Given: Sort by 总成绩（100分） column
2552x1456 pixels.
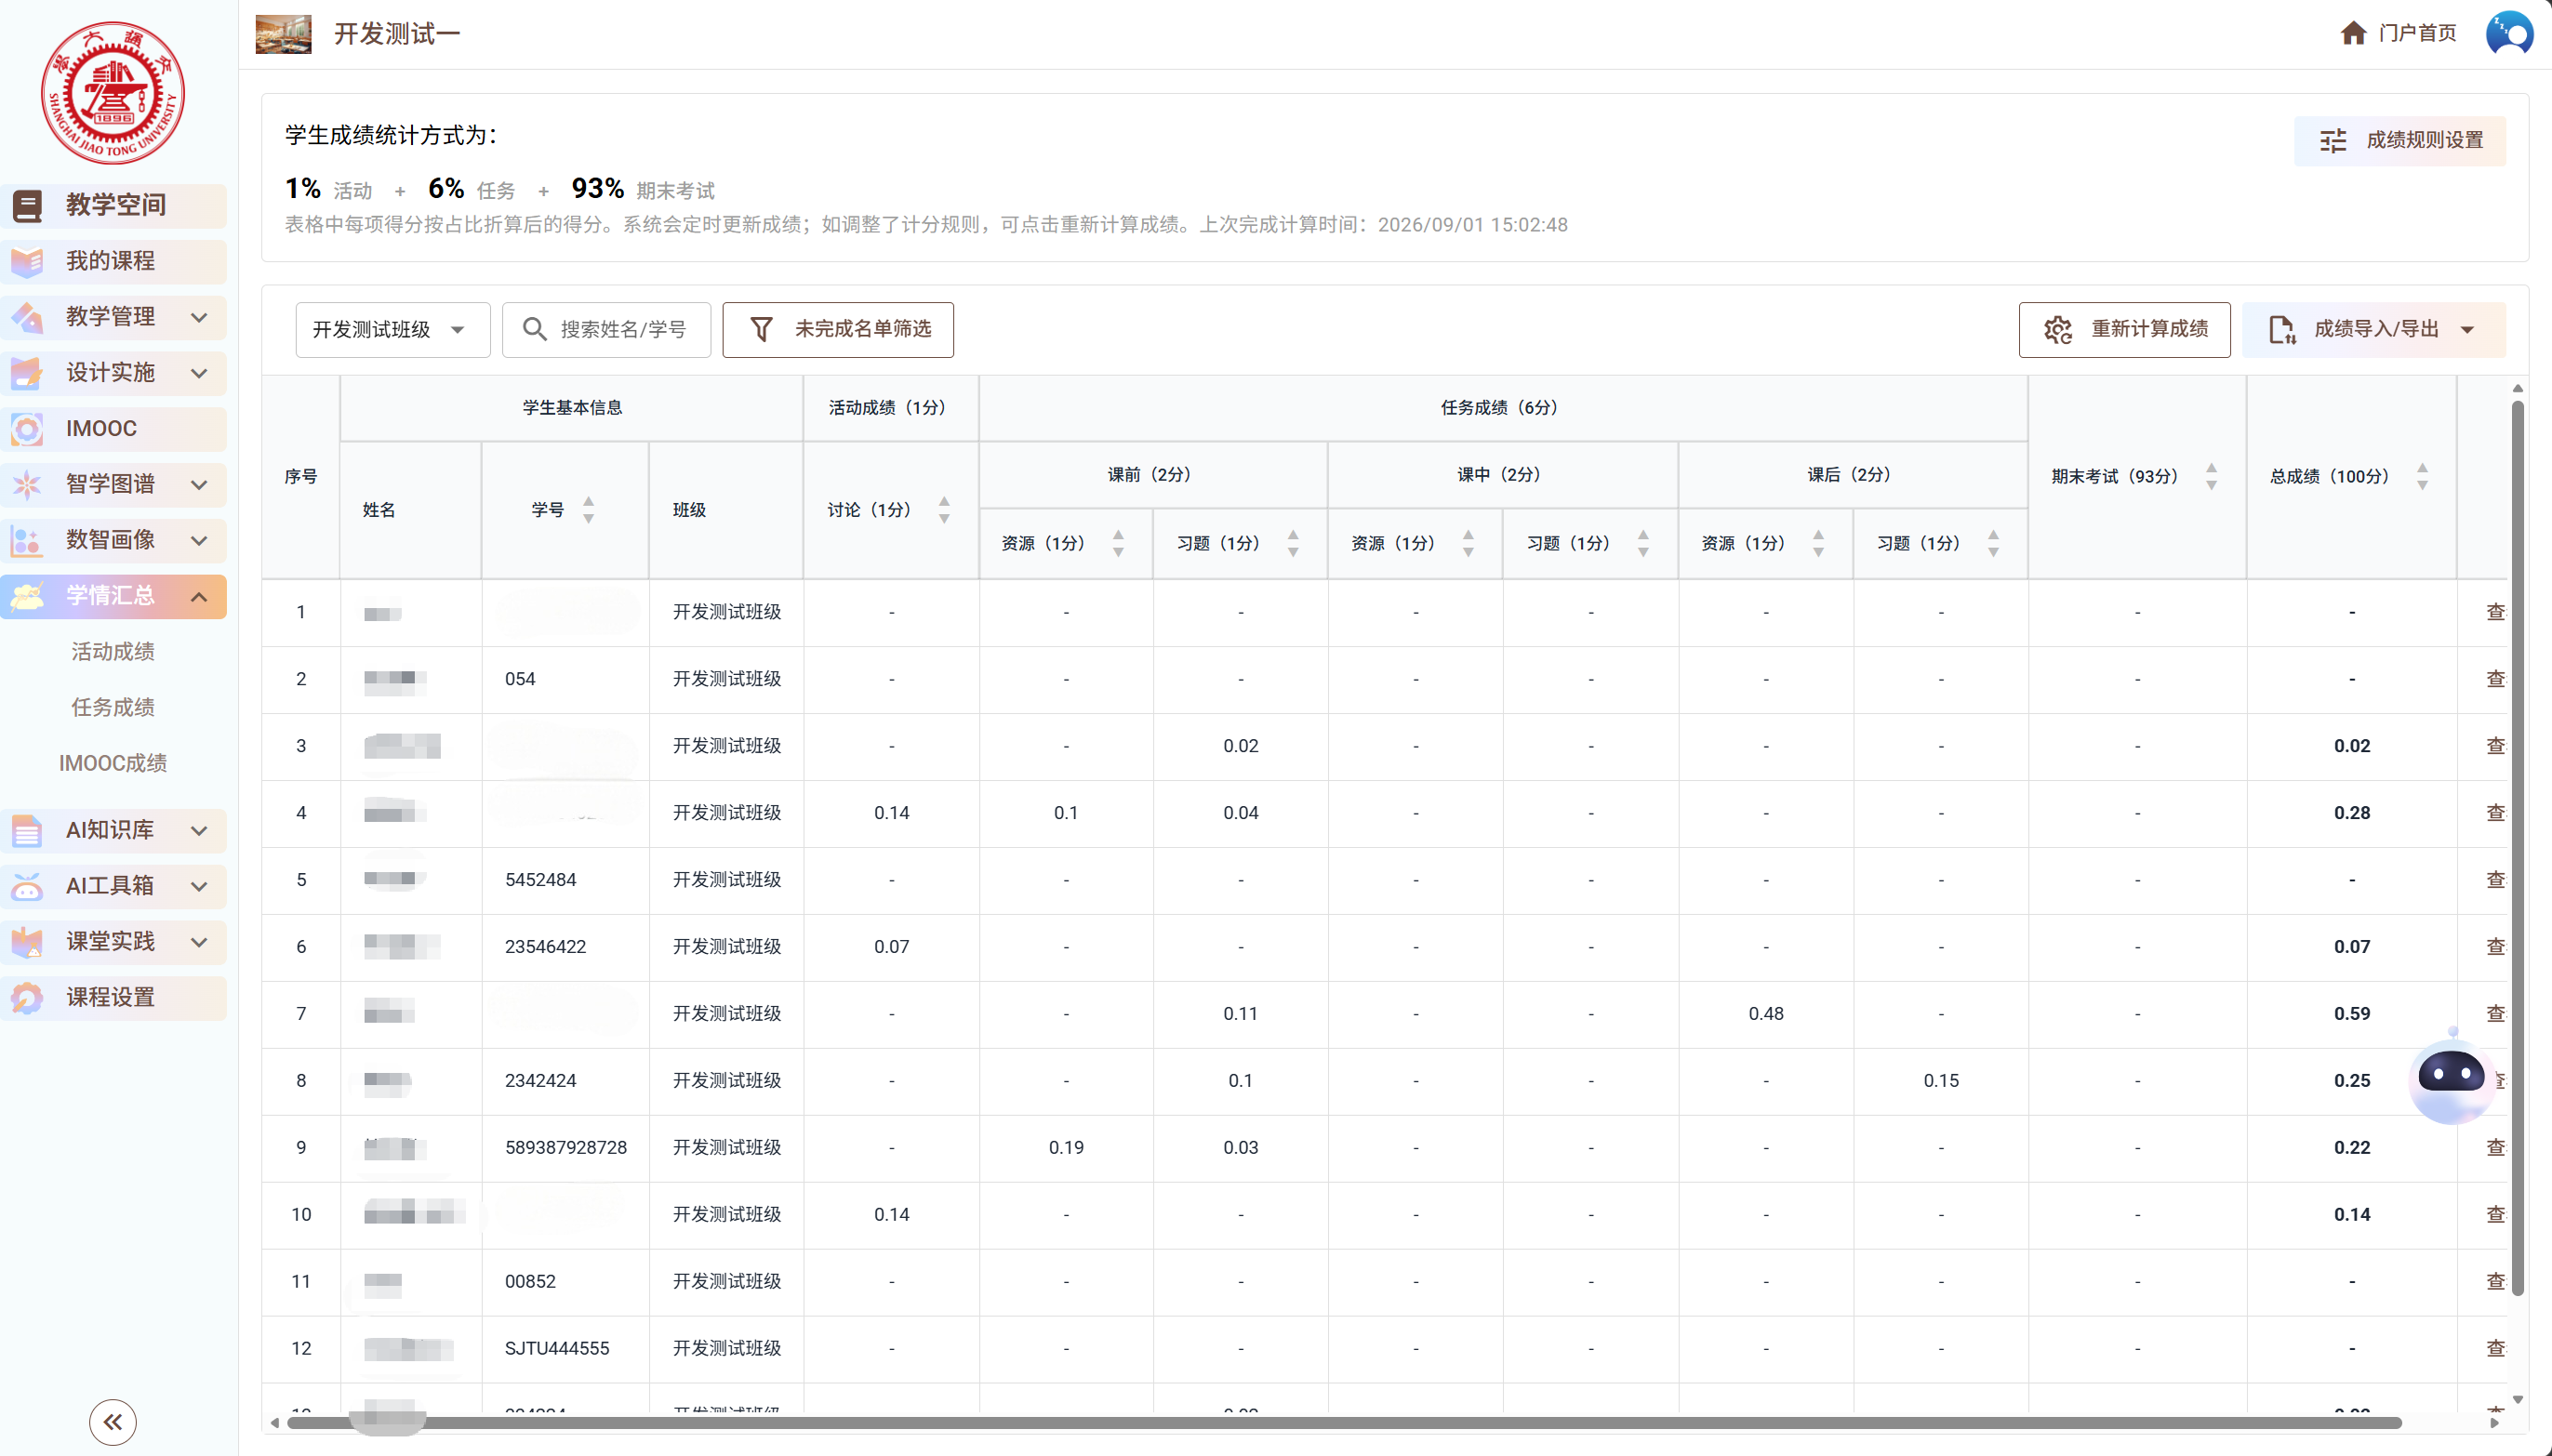Looking at the screenshot, I should pyautogui.click(x=2422, y=476).
